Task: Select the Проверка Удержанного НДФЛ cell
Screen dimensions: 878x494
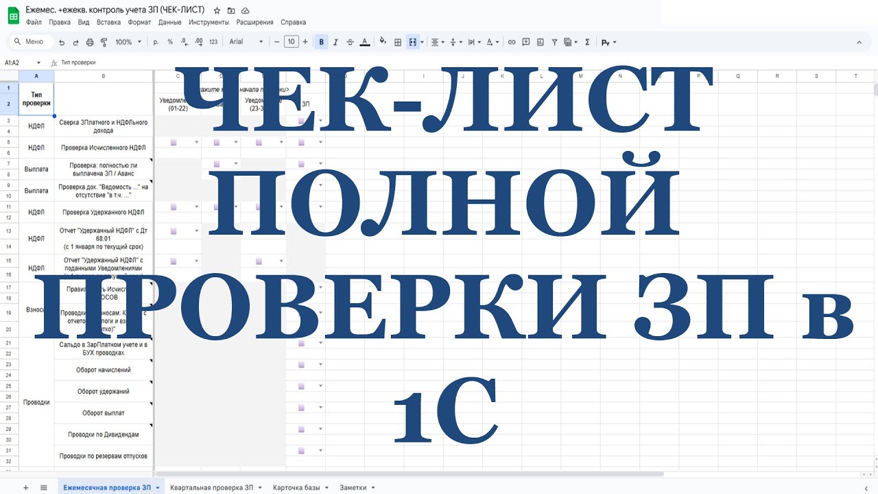Action: pos(103,212)
